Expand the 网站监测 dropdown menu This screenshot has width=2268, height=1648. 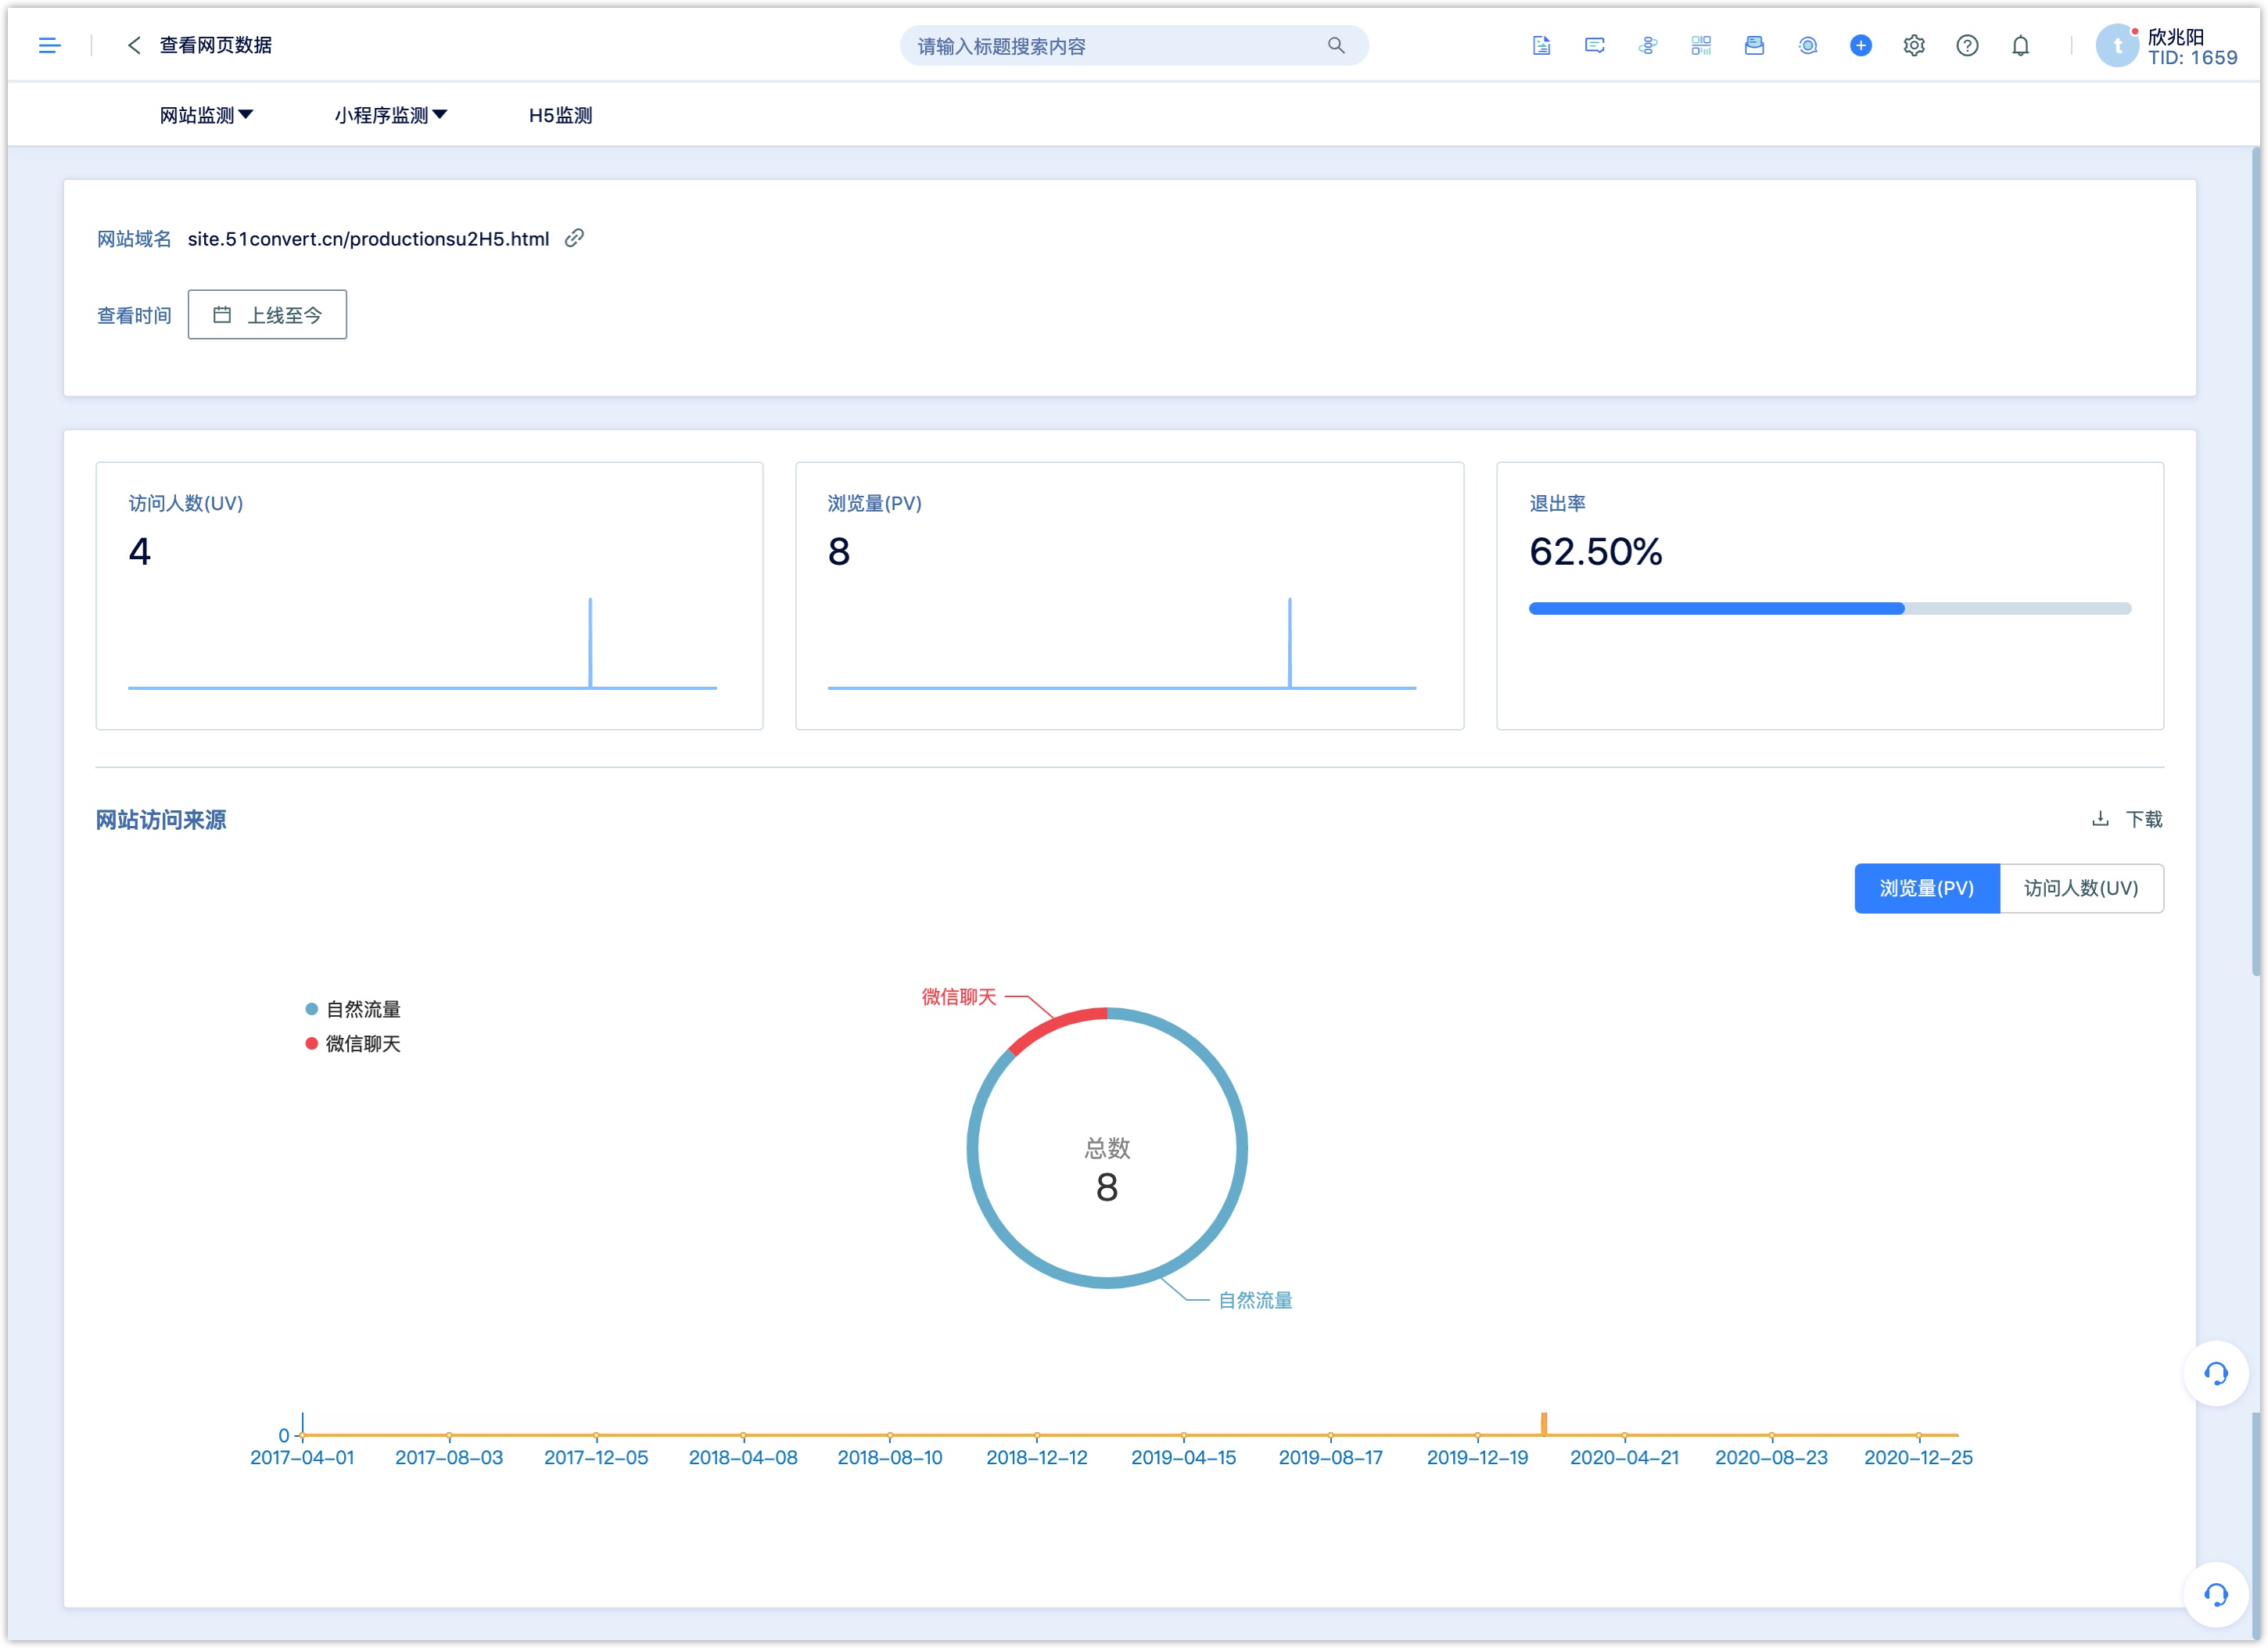click(206, 115)
